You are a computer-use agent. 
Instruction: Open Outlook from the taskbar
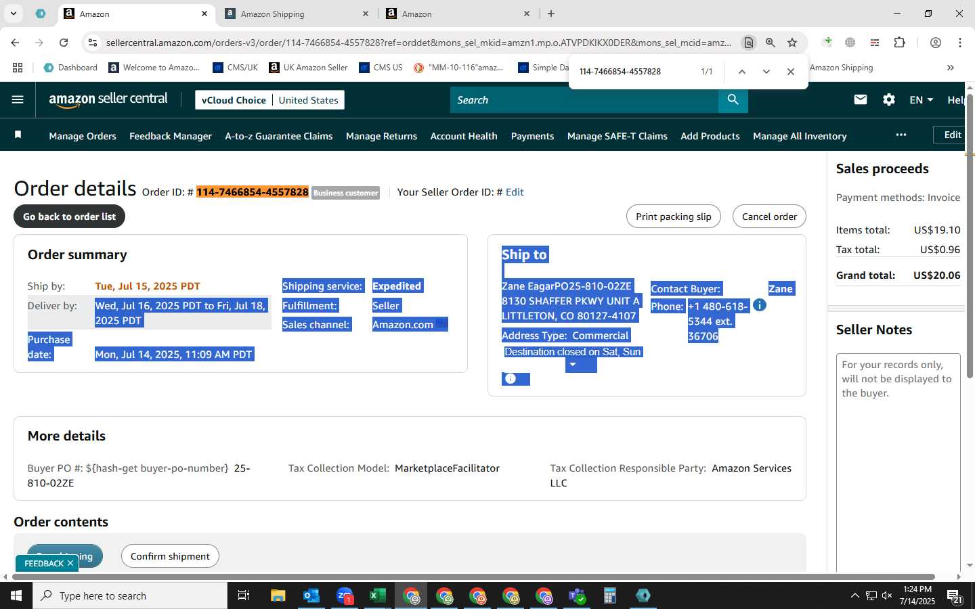pyautogui.click(x=311, y=595)
